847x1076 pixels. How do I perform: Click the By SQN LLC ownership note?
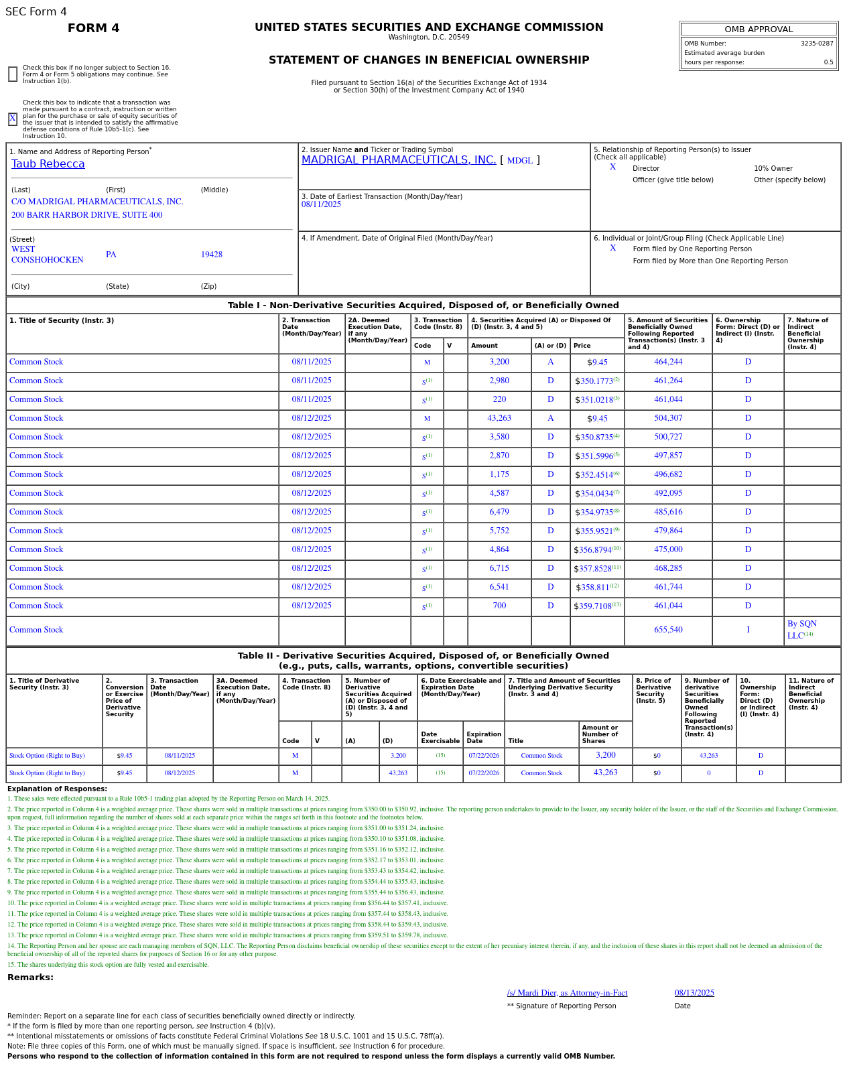802,630
